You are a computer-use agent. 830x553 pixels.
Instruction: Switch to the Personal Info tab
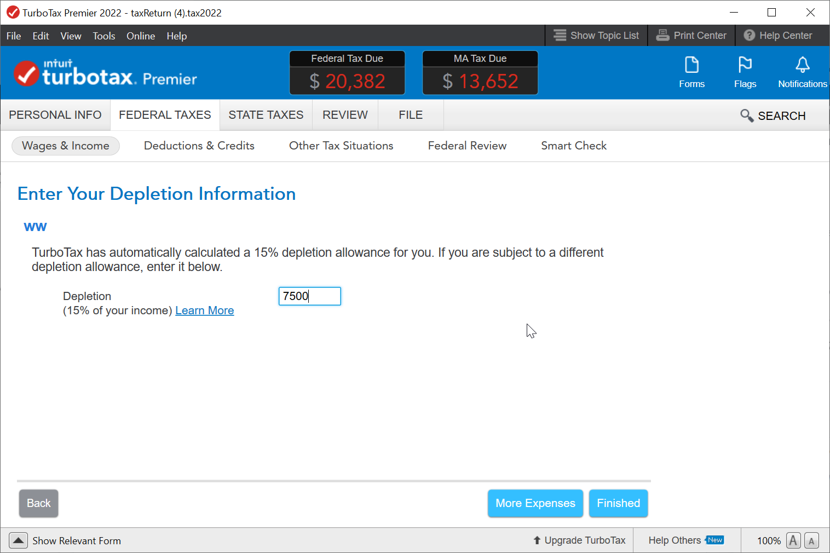tap(55, 115)
